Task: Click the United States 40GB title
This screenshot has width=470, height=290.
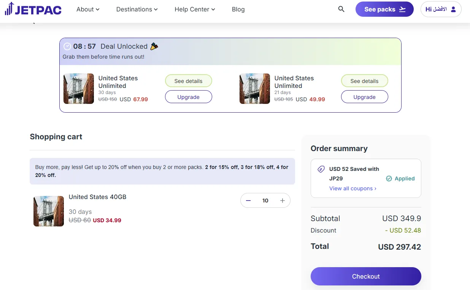Action: coord(97,197)
